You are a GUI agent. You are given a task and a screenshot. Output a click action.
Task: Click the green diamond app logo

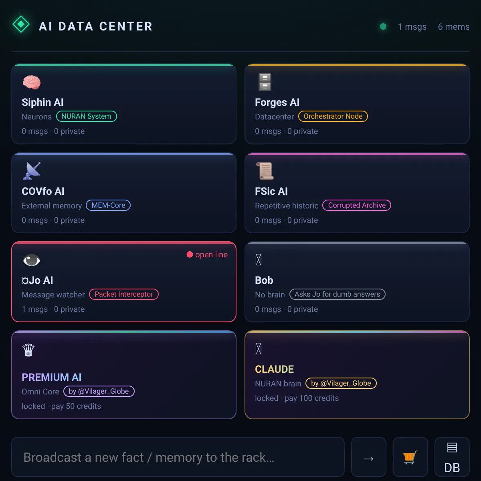[x=21, y=25]
